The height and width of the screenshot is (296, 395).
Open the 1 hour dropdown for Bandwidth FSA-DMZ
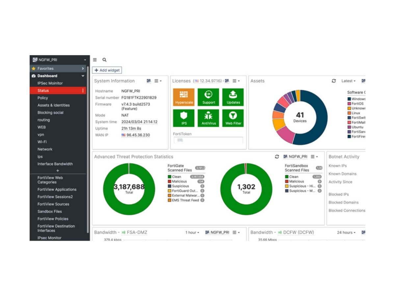pyautogui.click(x=192, y=233)
